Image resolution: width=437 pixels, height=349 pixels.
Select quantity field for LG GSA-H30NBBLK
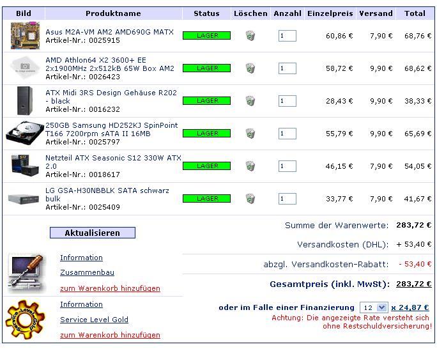287,199
